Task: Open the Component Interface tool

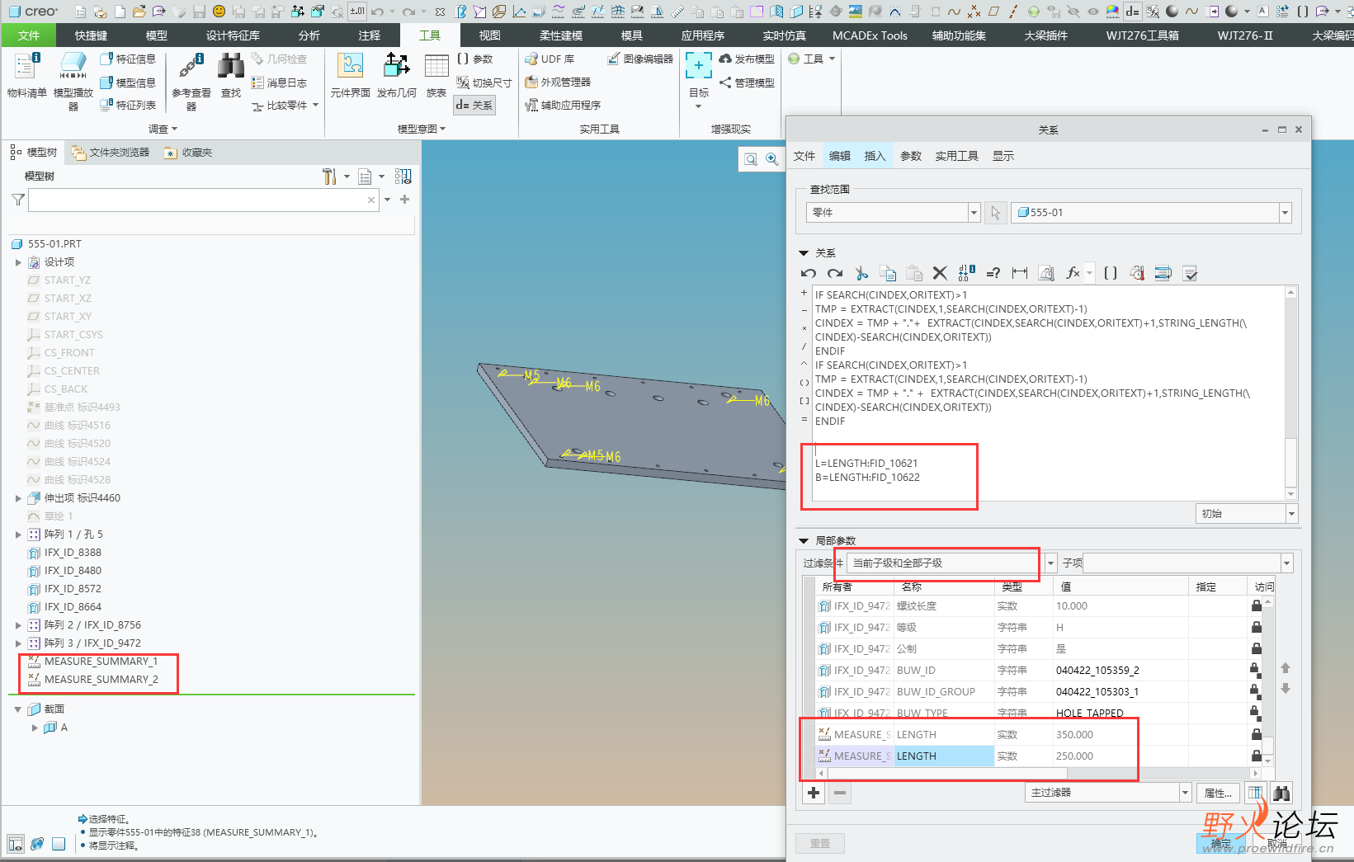Action: click(350, 76)
